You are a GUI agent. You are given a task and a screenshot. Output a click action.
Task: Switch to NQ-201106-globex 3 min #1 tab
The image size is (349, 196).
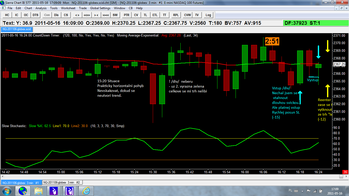[21, 183]
